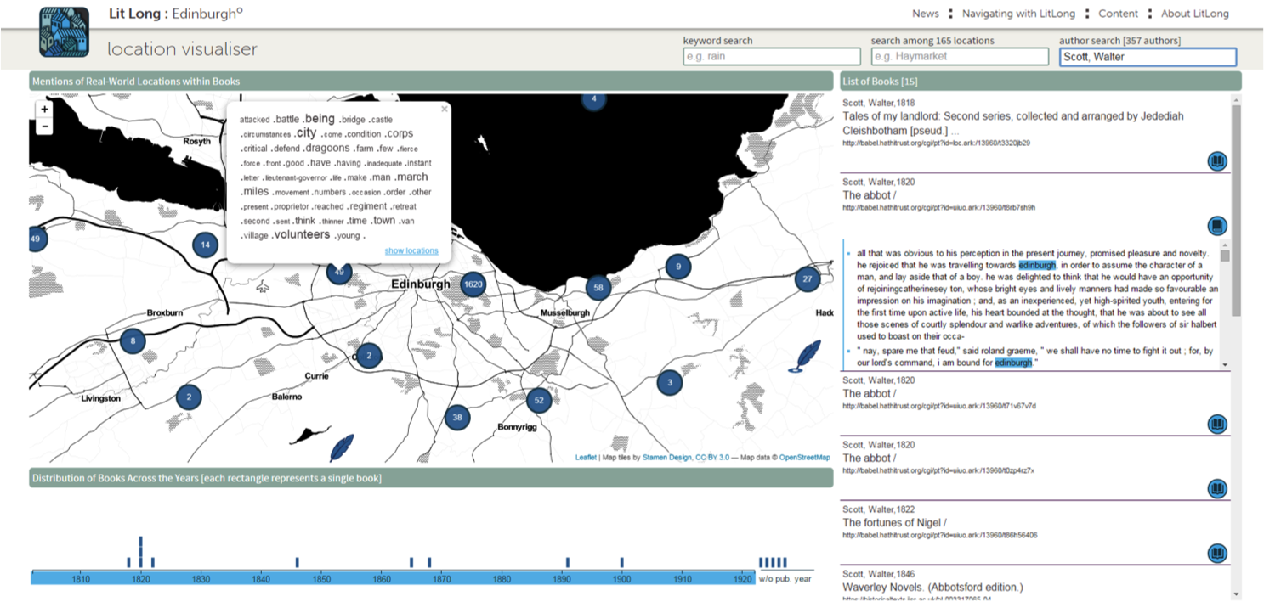Open book icon for The fortunes of Nigel
Screen dimensions: 1264x602
(1217, 554)
